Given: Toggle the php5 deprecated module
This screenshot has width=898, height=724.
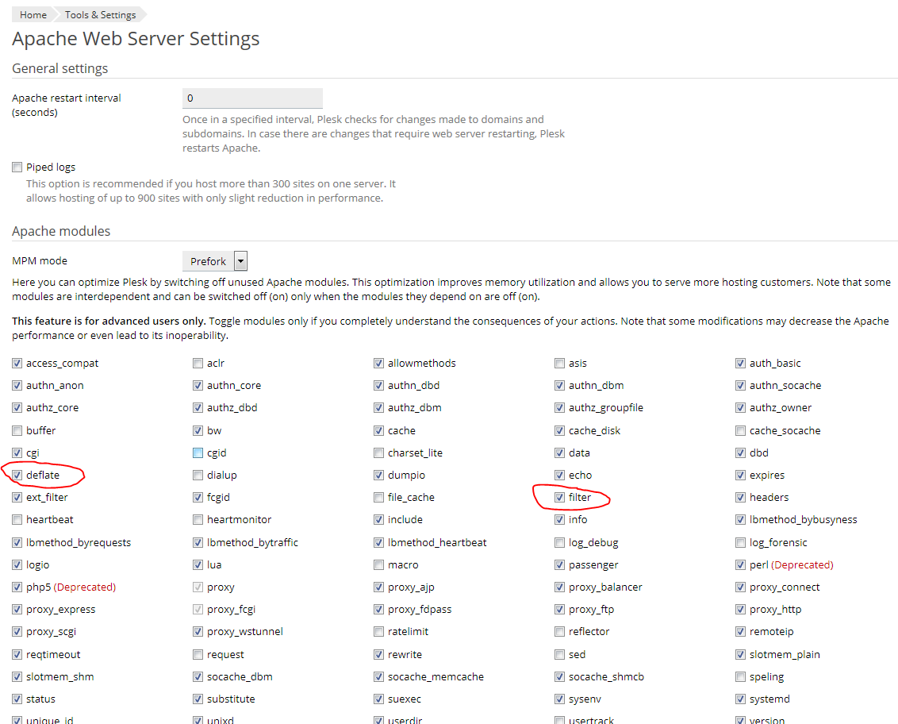Looking at the screenshot, I should (x=17, y=587).
